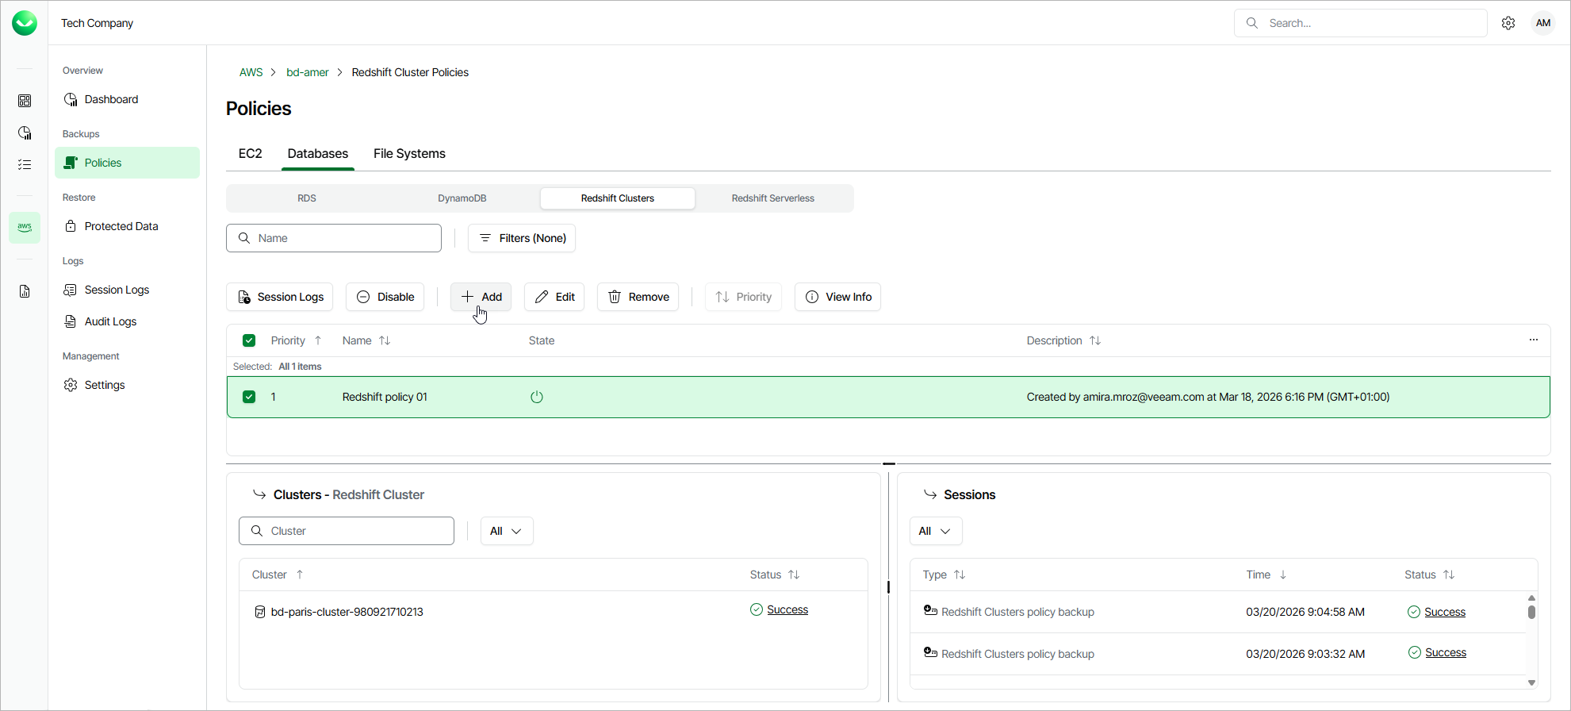Uncheck the Redshift policy 01 checkbox
The image size is (1571, 711).
(x=249, y=397)
